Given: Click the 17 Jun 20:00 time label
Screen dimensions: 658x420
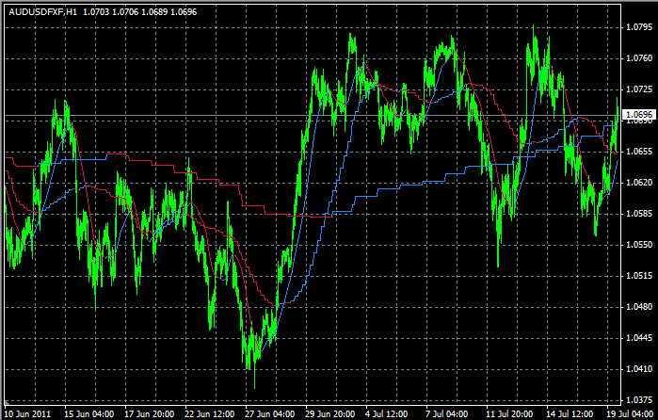Looking at the screenshot, I should (150, 414).
